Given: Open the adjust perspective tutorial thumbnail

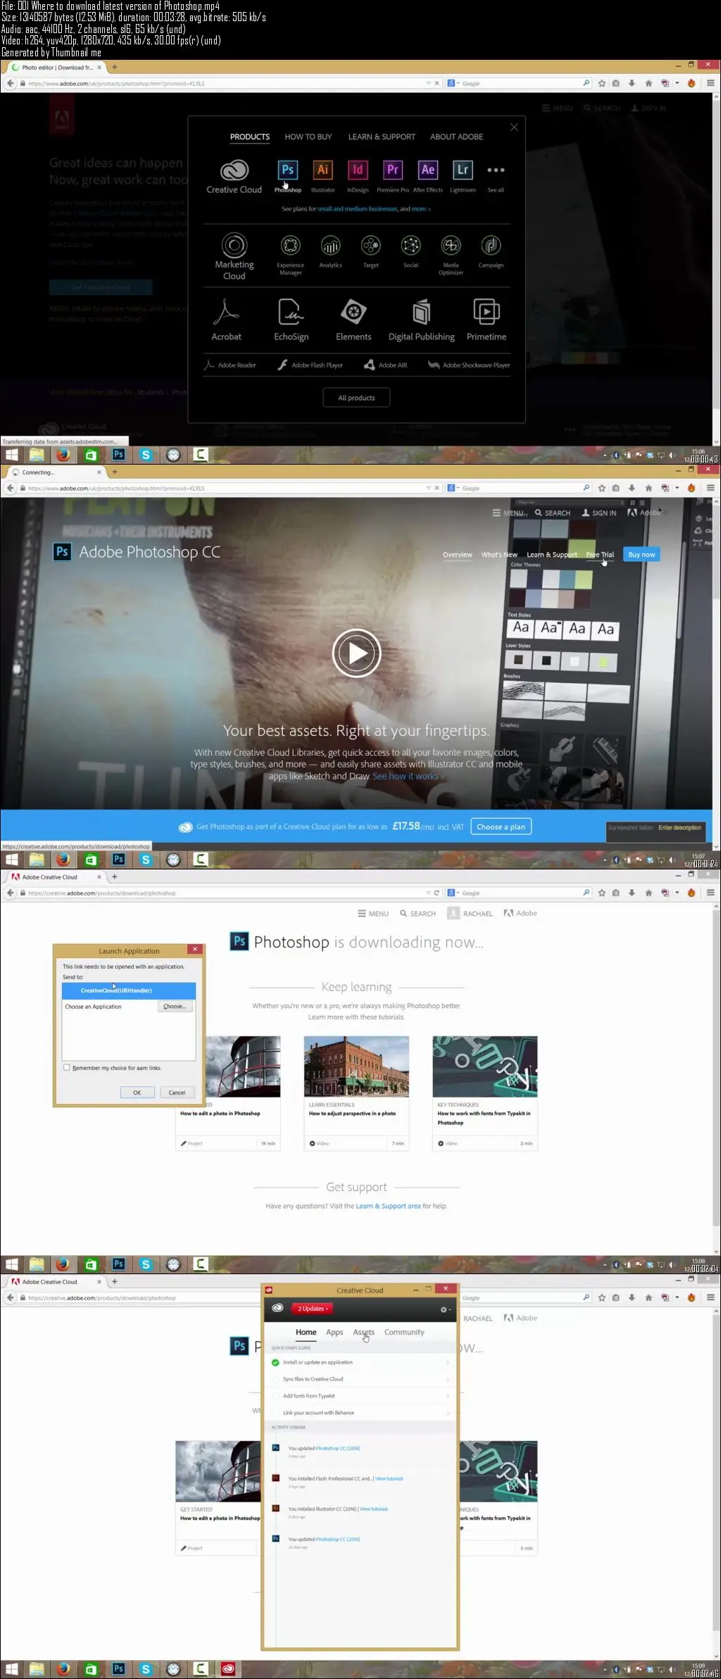Looking at the screenshot, I should point(356,1066).
